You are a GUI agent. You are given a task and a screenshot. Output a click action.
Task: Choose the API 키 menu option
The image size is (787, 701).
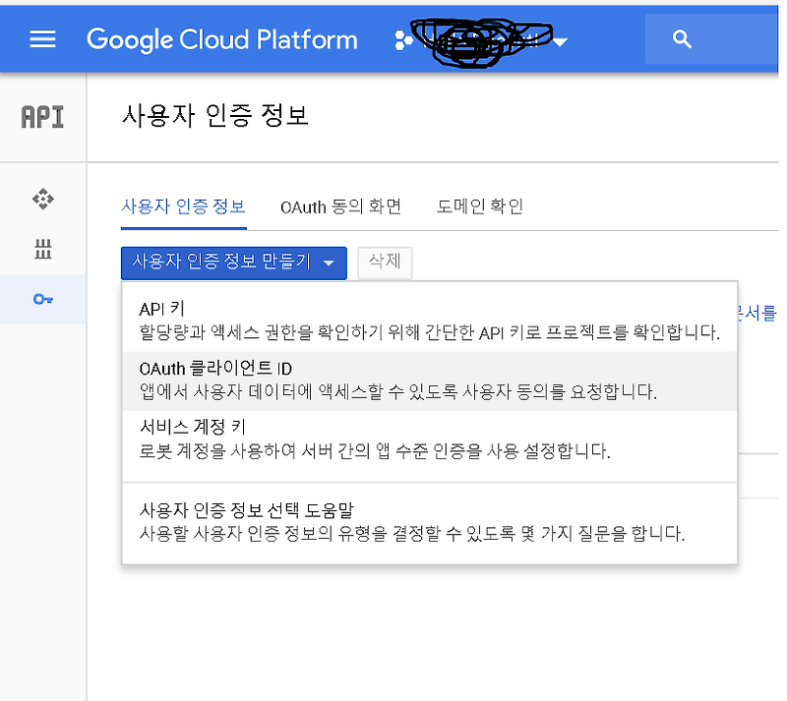tap(430, 321)
